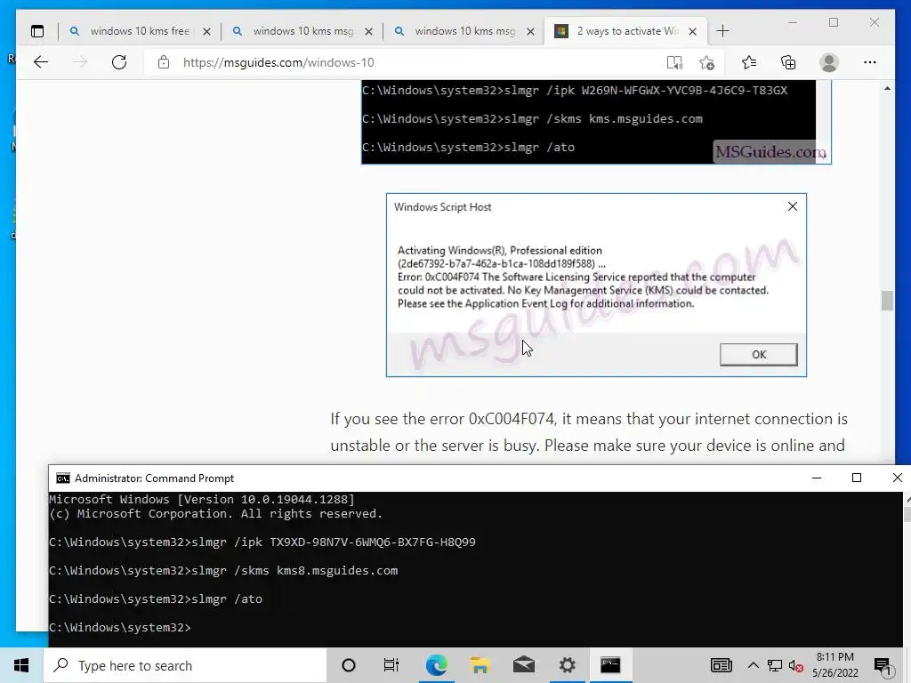Open File Explorer from the taskbar
This screenshot has width=911, height=683.
pos(480,665)
